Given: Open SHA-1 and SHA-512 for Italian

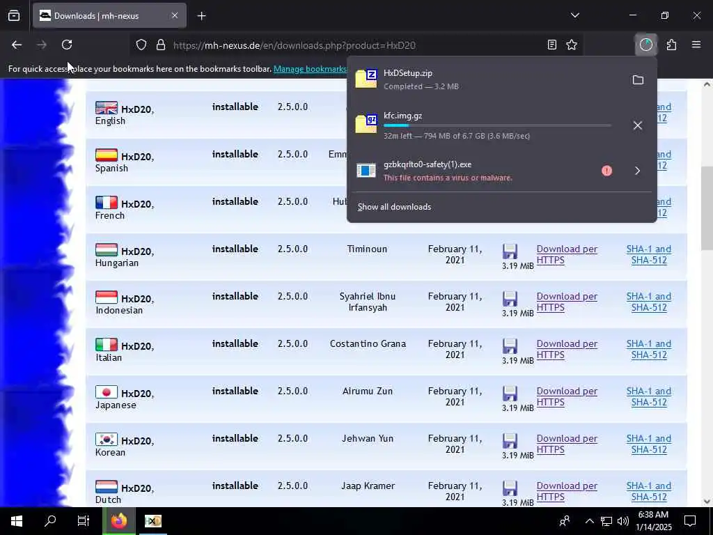Looking at the screenshot, I should (649, 349).
